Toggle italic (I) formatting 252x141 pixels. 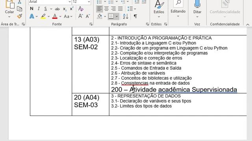(x=39, y=9)
